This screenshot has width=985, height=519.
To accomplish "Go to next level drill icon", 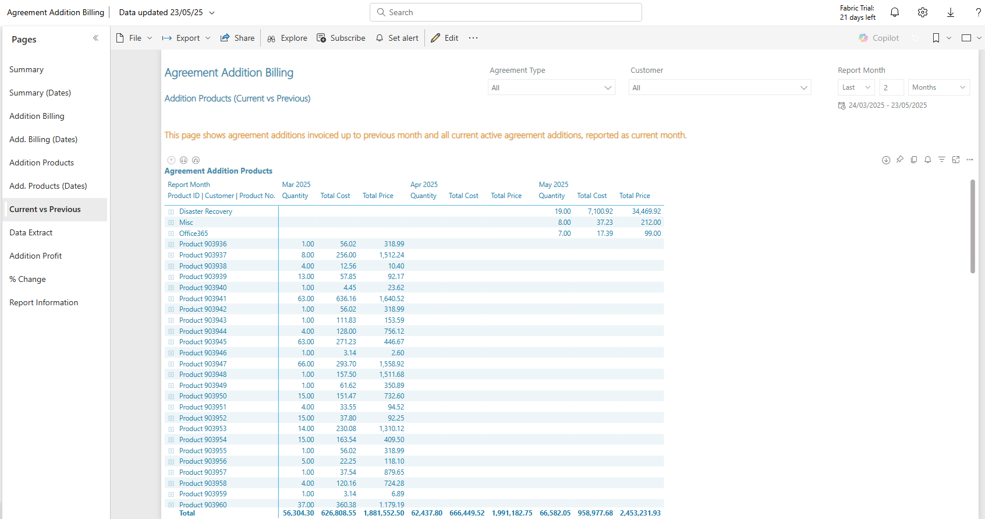I will (183, 160).
